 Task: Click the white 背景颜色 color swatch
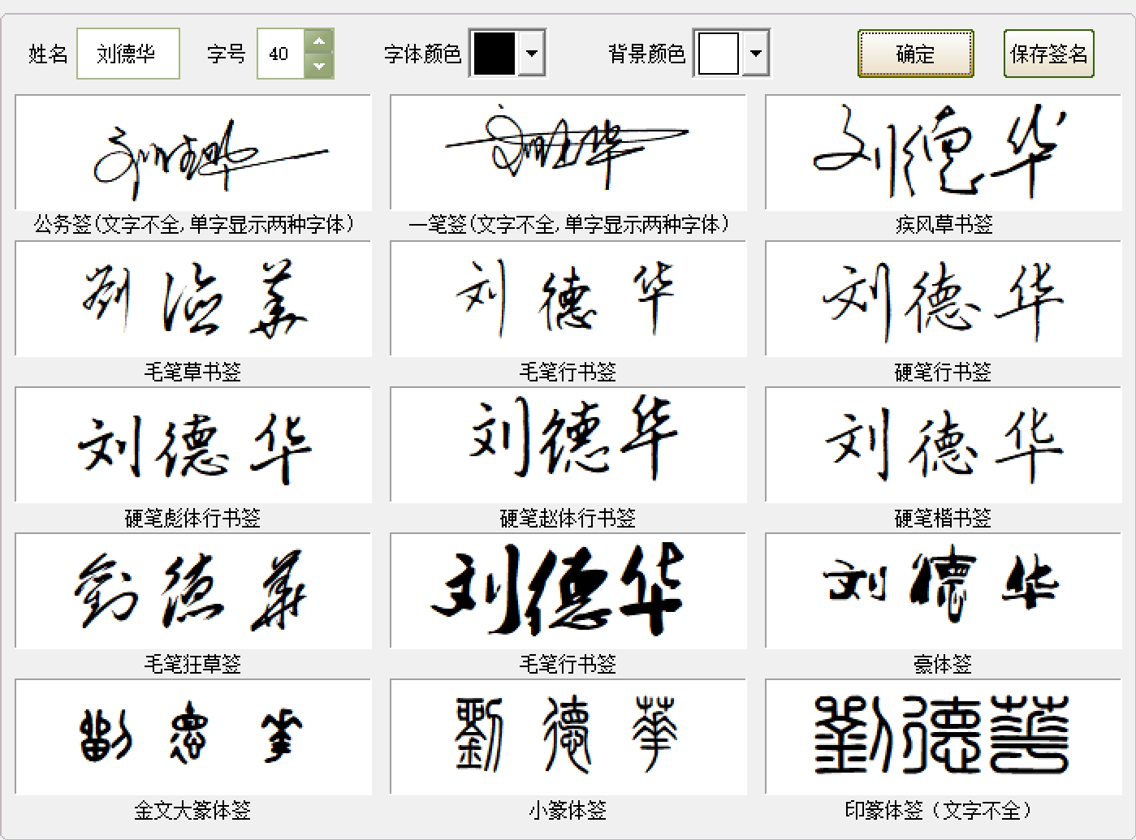[719, 54]
